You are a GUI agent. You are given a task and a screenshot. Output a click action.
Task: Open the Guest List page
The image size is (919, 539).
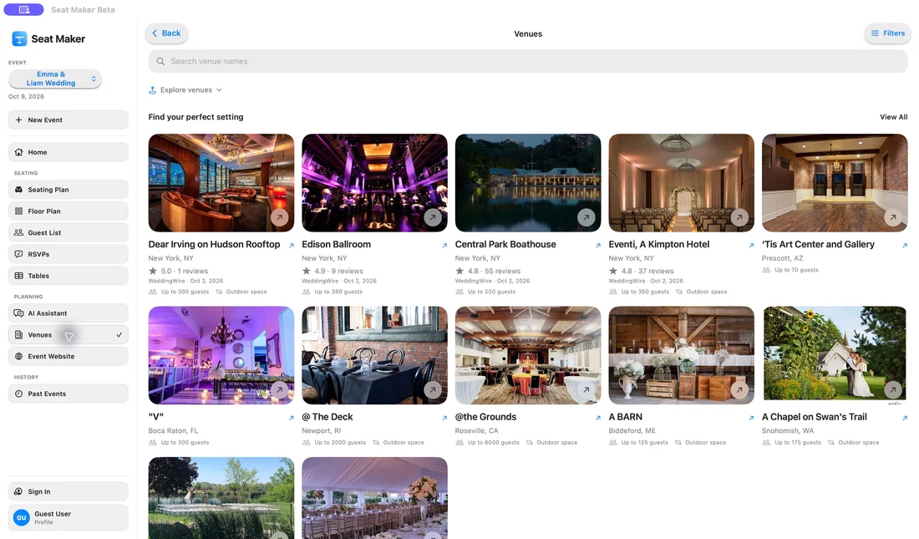(68, 233)
